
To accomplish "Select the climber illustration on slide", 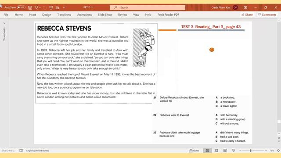I will pyautogui.click(x=144, y=47).
